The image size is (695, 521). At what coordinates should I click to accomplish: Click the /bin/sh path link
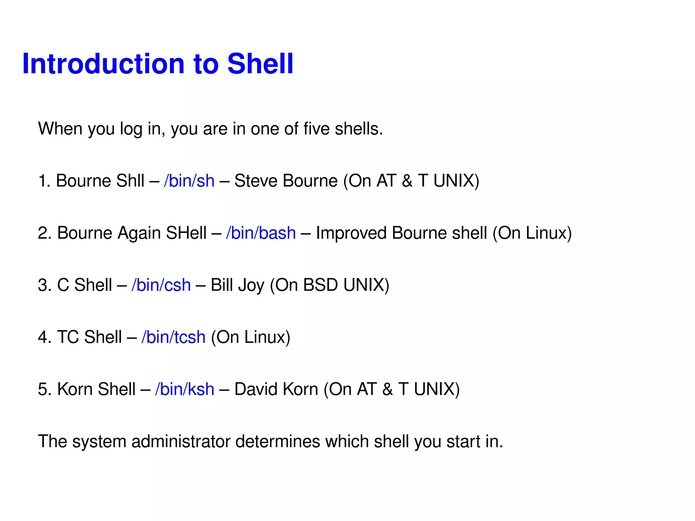[x=189, y=181]
